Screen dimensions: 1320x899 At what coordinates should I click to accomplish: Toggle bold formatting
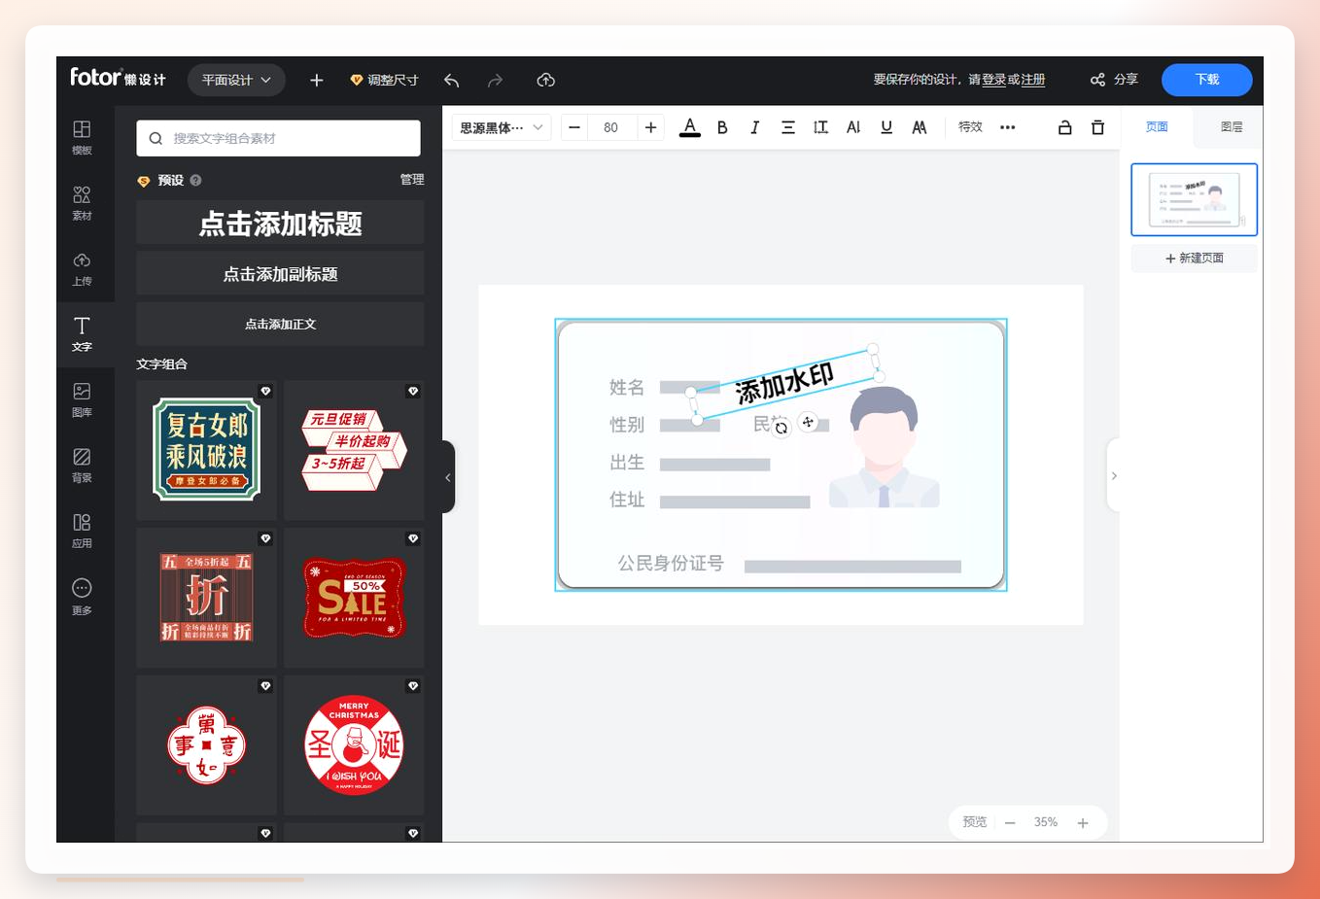point(722,127)
